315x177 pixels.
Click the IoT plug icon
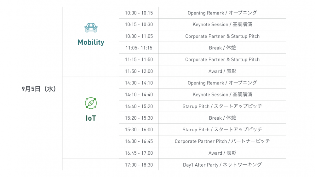tap(91, 103)
